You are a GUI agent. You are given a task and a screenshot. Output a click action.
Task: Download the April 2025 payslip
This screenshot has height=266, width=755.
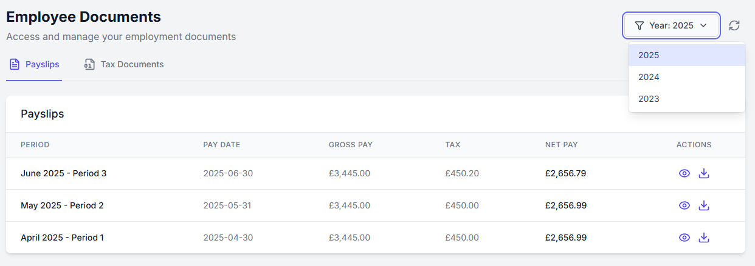pos(704,238)
